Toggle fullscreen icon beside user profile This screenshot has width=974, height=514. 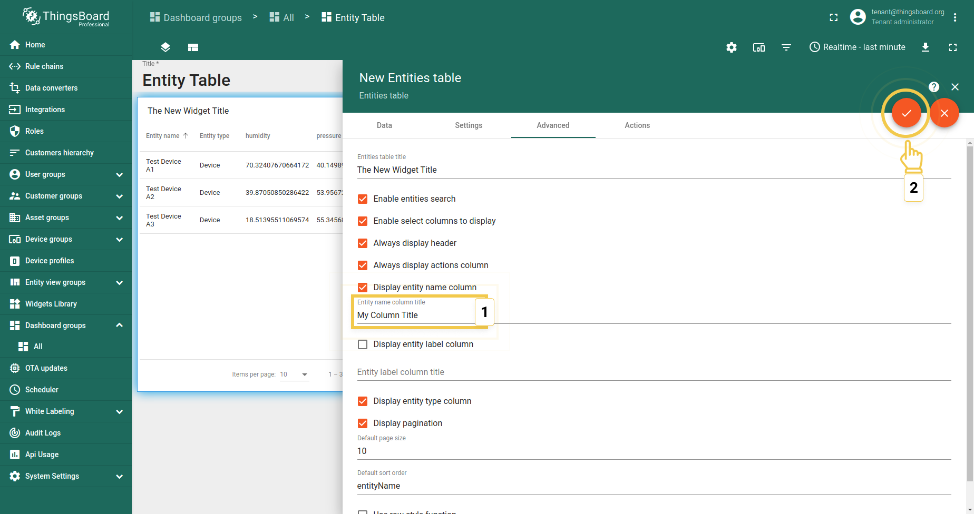[x=834, y=17]
